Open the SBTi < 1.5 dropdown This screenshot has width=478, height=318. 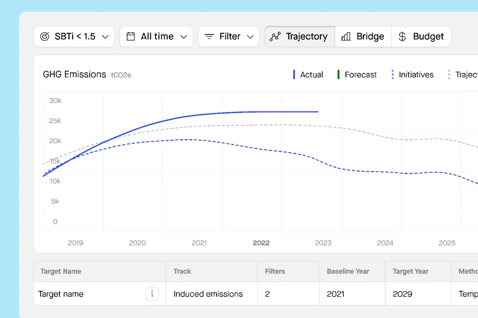(74, 36)
